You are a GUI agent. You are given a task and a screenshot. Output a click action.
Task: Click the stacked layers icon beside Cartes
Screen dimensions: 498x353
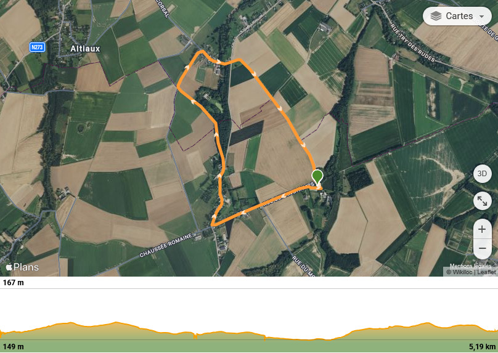point(436,16)
